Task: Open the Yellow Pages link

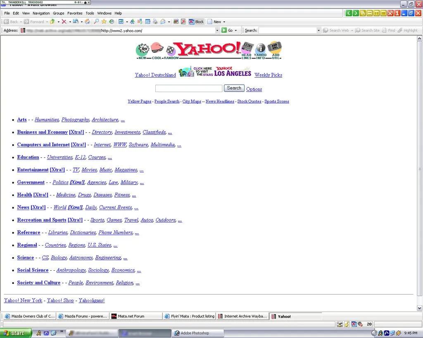Action: point(139,101)
